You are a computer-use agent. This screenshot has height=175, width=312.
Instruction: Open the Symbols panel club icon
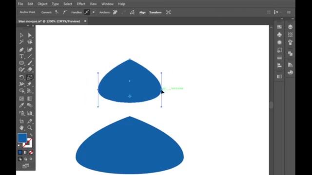click(x=279, y=35)
